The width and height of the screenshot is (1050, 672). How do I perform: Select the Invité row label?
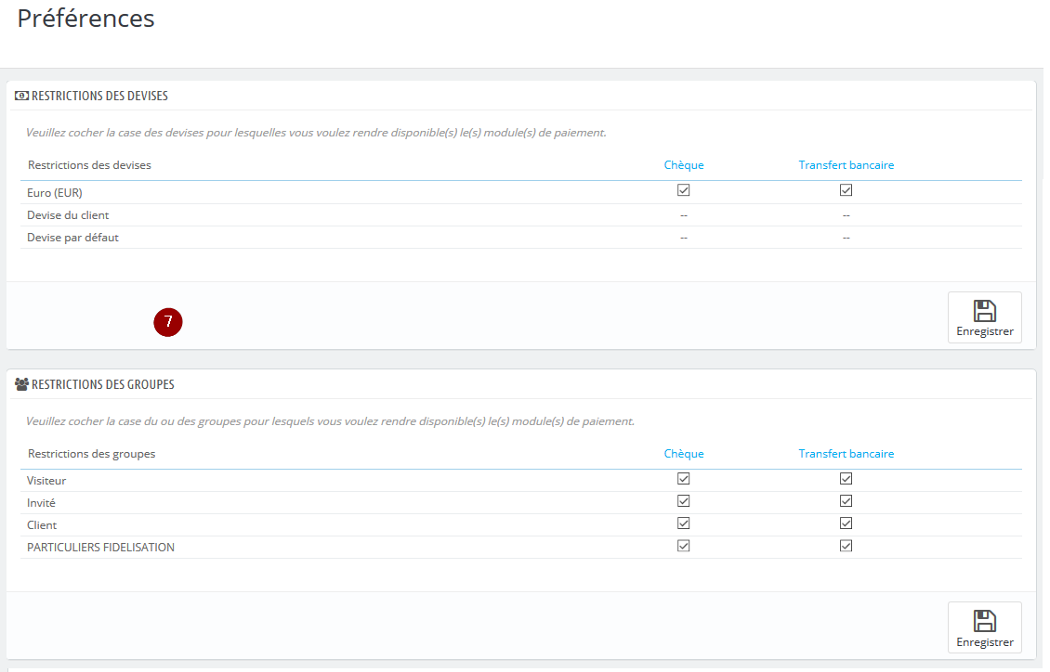(x=41, y=503)
